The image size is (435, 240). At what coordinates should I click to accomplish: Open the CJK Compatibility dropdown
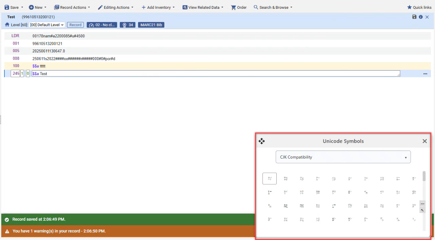pyautogui.click(x=343, y=157)
